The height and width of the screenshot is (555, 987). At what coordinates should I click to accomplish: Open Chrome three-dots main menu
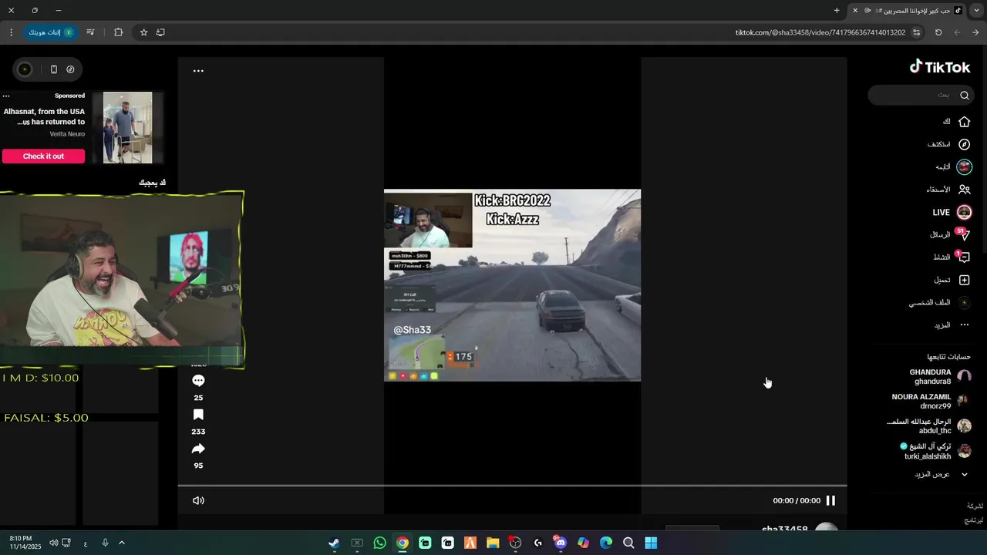point(11,32)
